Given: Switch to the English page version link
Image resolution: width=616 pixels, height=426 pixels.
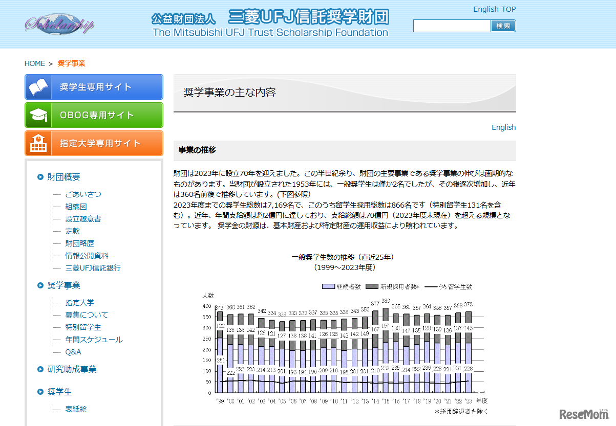Looking at the screenshot, I should 503,127.
